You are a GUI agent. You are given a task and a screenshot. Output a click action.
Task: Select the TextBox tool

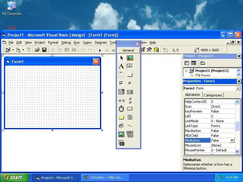[130, 66]
